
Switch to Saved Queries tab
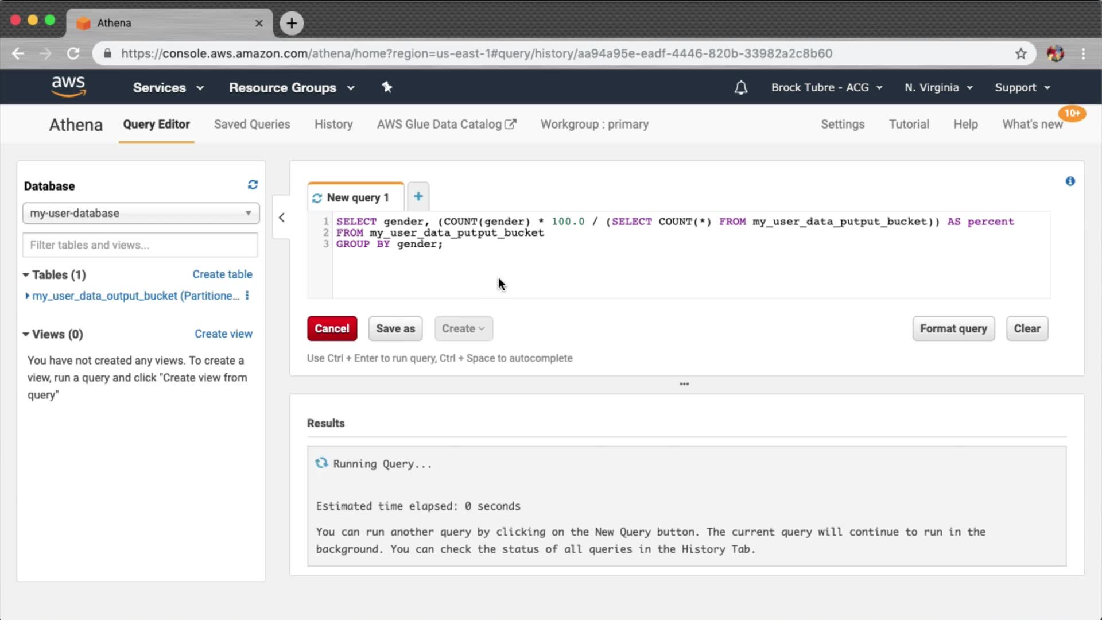pyautogui.click(x=252, y=125)
